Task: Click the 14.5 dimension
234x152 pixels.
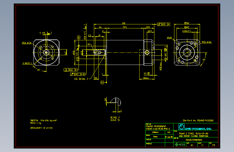Action: [x=150, y=31]
